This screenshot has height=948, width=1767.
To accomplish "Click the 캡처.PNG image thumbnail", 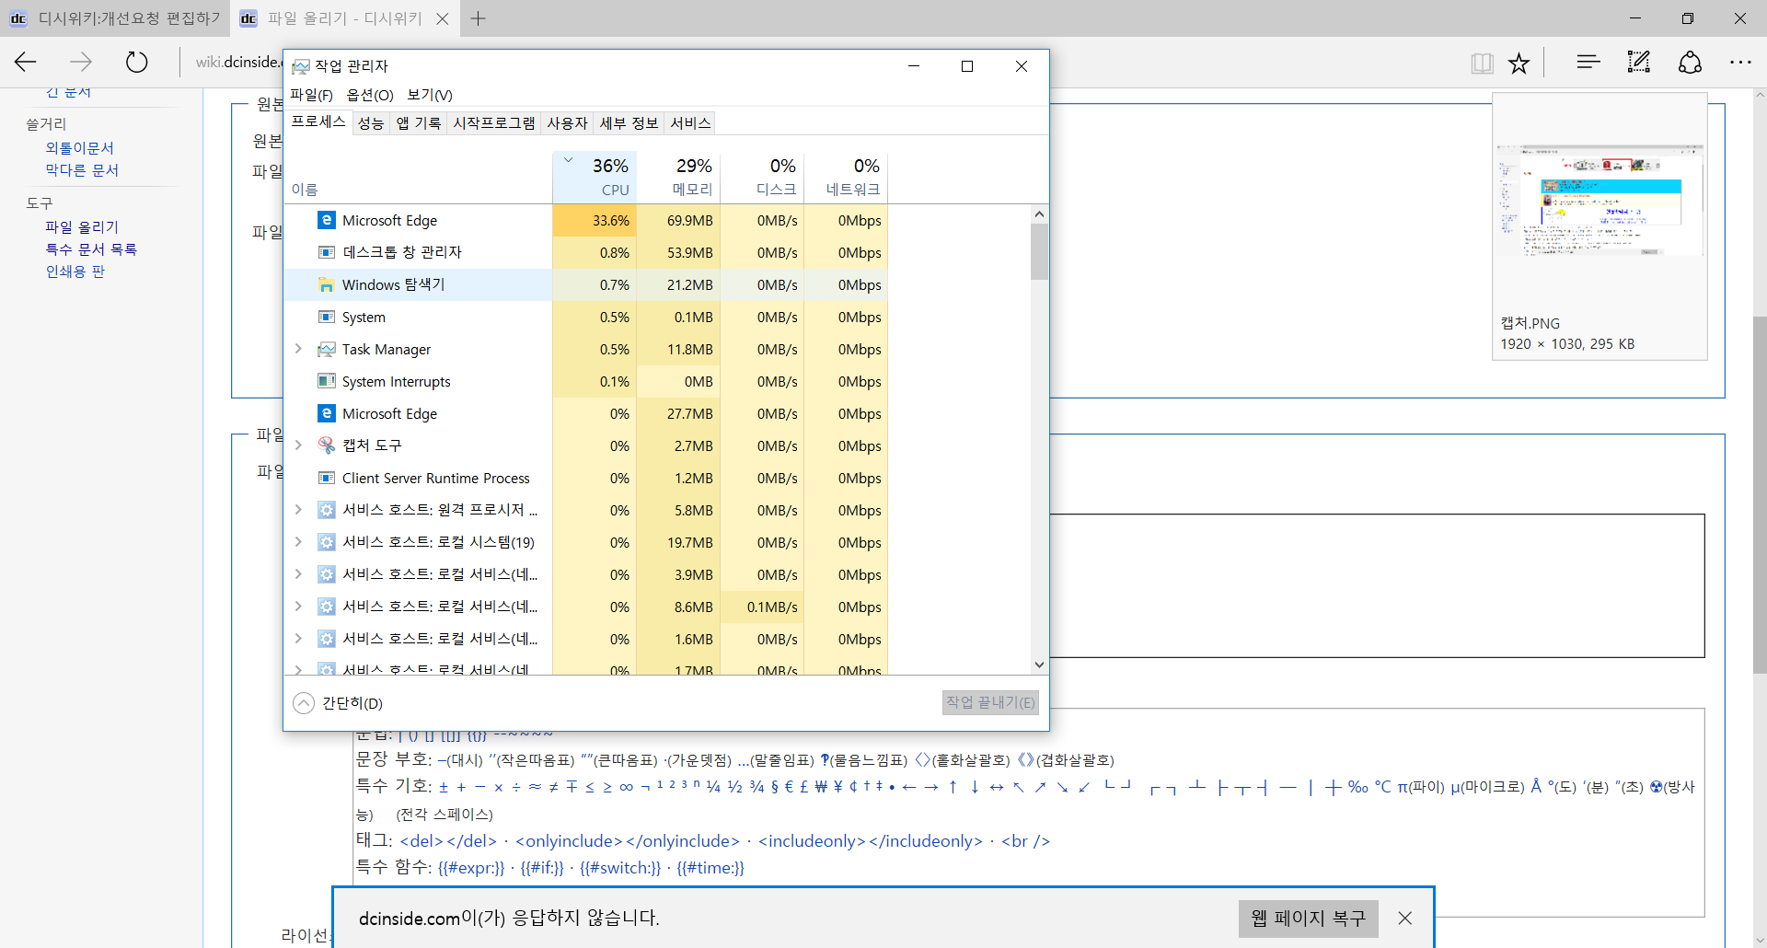I will tap(1600, 201).
